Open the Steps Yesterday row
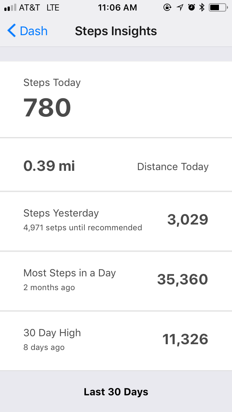This screenshot has height=412, width=232. coord(61,213)
